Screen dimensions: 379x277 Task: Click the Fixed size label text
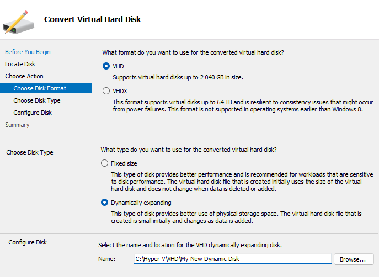tap(124, 163)
